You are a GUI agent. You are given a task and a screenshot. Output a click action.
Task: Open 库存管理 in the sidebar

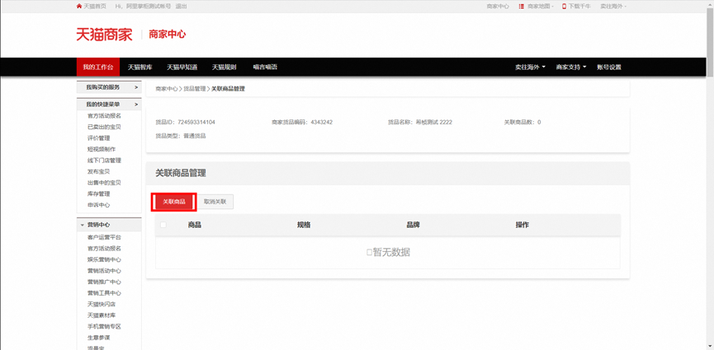point(98,194)
